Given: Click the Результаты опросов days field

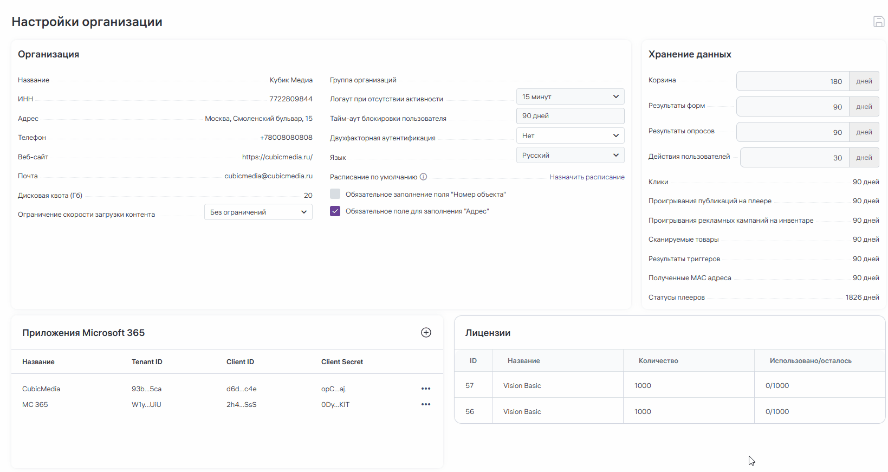Looking at the screenshot, I should pyautogui.click(x=793, y=132).
